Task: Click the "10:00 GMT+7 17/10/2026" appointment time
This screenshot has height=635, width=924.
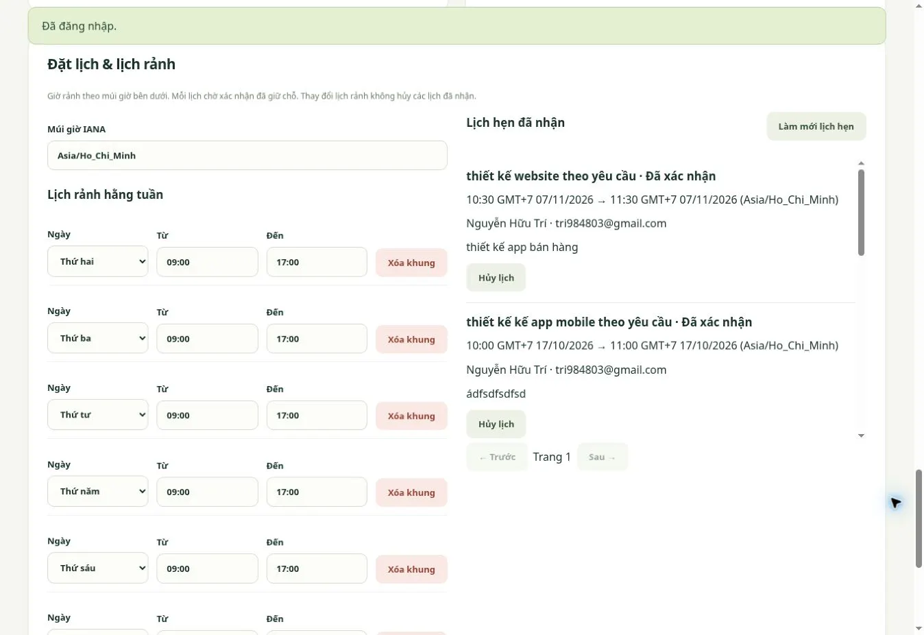Action: 530,346
